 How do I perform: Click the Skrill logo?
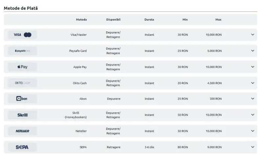click(x=22, y=115)
